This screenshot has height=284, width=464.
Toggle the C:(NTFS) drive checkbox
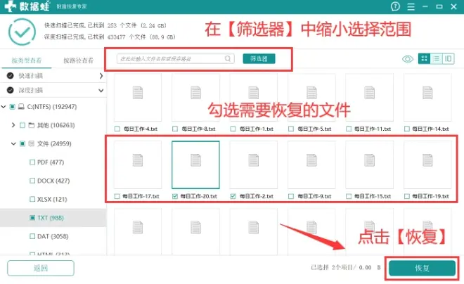coord(13,107)
